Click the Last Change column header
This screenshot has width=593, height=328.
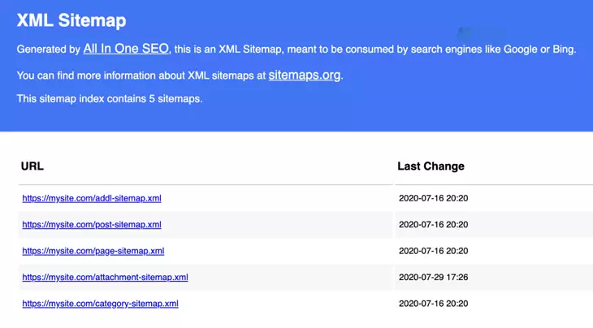tap(431, 166)
